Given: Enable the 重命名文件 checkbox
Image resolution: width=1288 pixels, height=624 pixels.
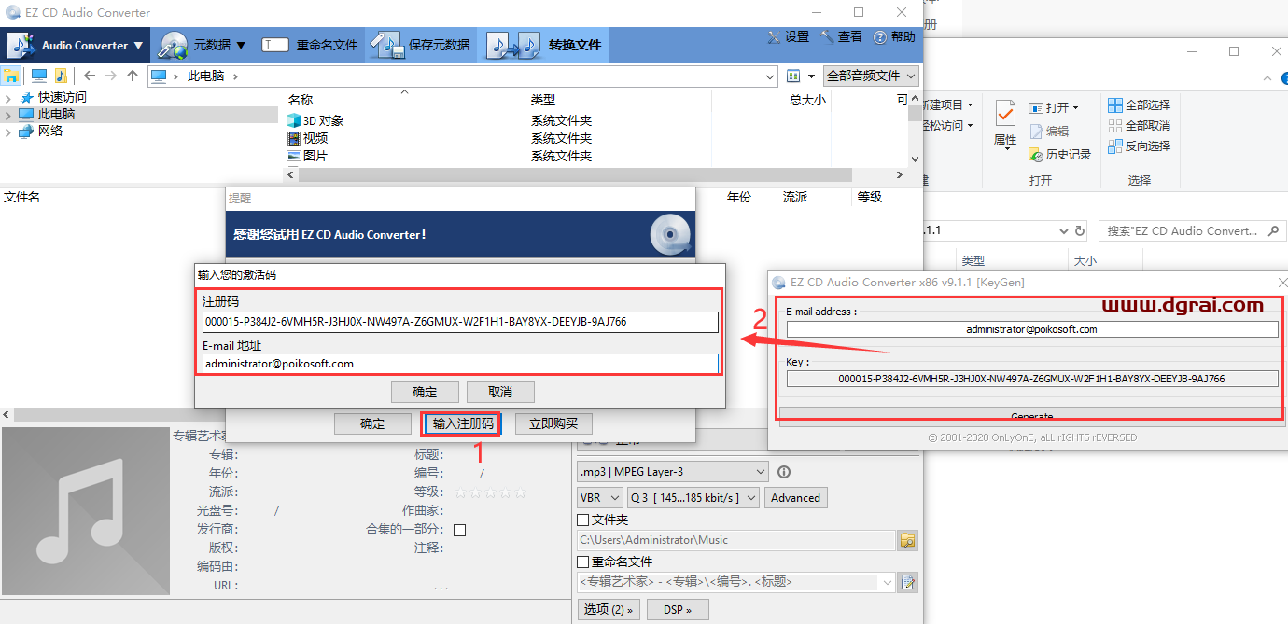Looking at the screenshot, I should pyautogui.click(x=583, y=562).
